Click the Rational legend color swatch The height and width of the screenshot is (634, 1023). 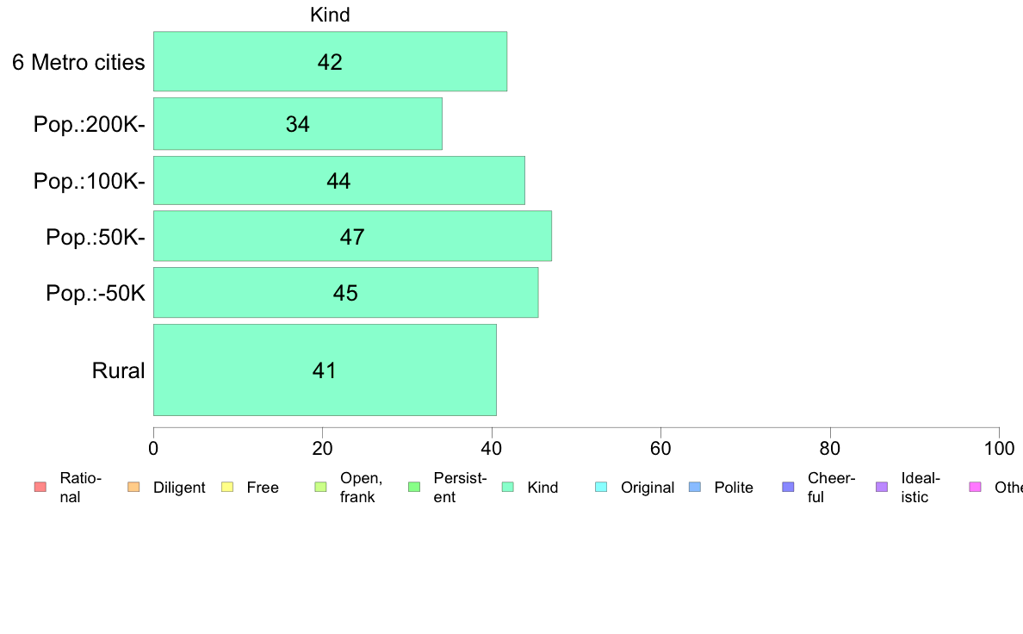coord(40,487)
